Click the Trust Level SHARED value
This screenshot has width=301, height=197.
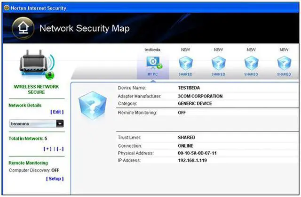click(x=186, y=138)
